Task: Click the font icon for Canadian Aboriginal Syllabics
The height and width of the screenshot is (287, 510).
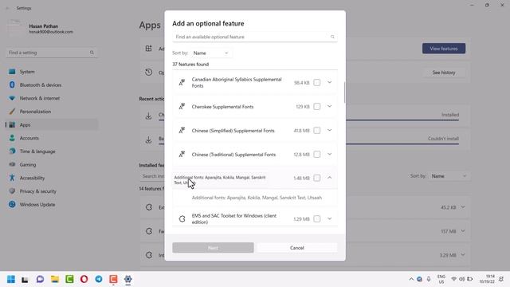Action: coord(182,82)
